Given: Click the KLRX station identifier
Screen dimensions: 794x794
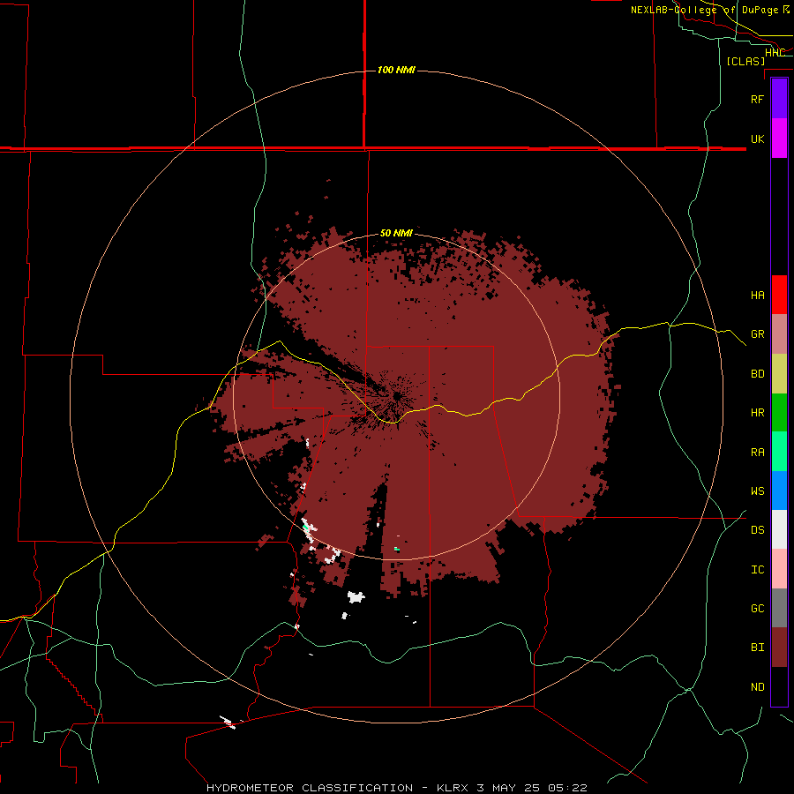Looking at the screenshot, I should [454, 788].
